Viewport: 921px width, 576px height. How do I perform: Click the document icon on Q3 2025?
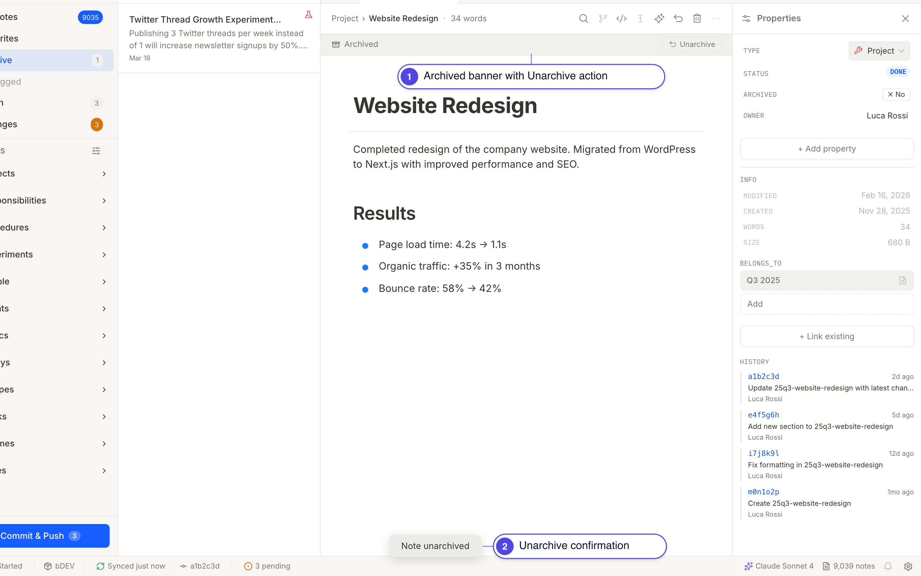point(903,280)
